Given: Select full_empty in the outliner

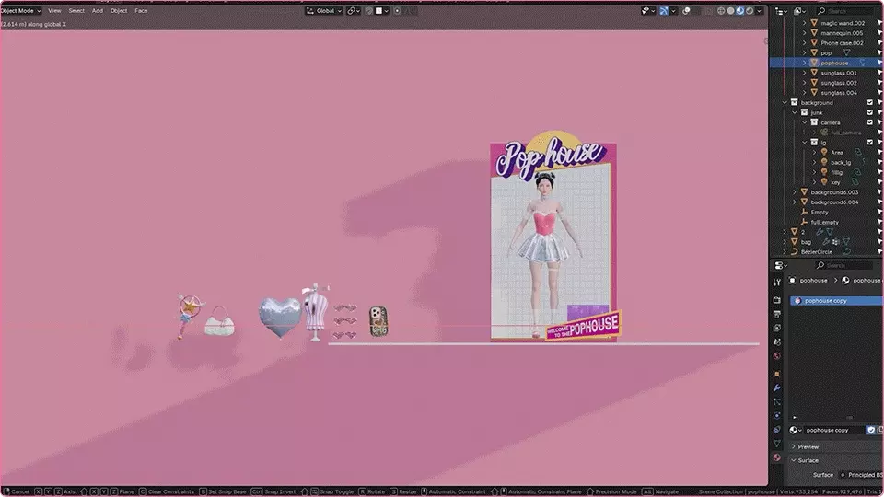Looking at the screenshot, I should [824, 222].
